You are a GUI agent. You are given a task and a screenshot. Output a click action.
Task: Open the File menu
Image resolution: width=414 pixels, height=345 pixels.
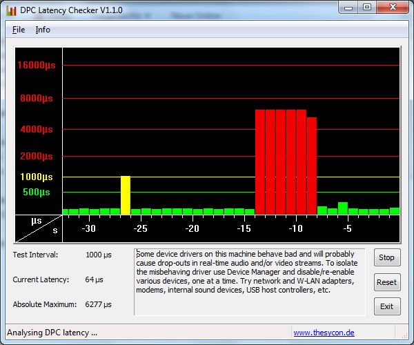[x=19, y=30]
